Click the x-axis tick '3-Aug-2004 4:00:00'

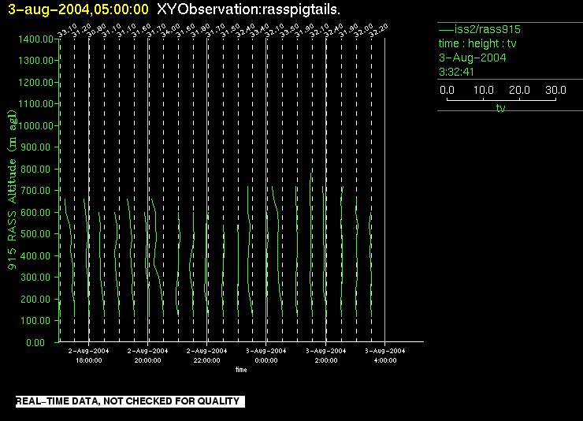[x=384, y=356]
